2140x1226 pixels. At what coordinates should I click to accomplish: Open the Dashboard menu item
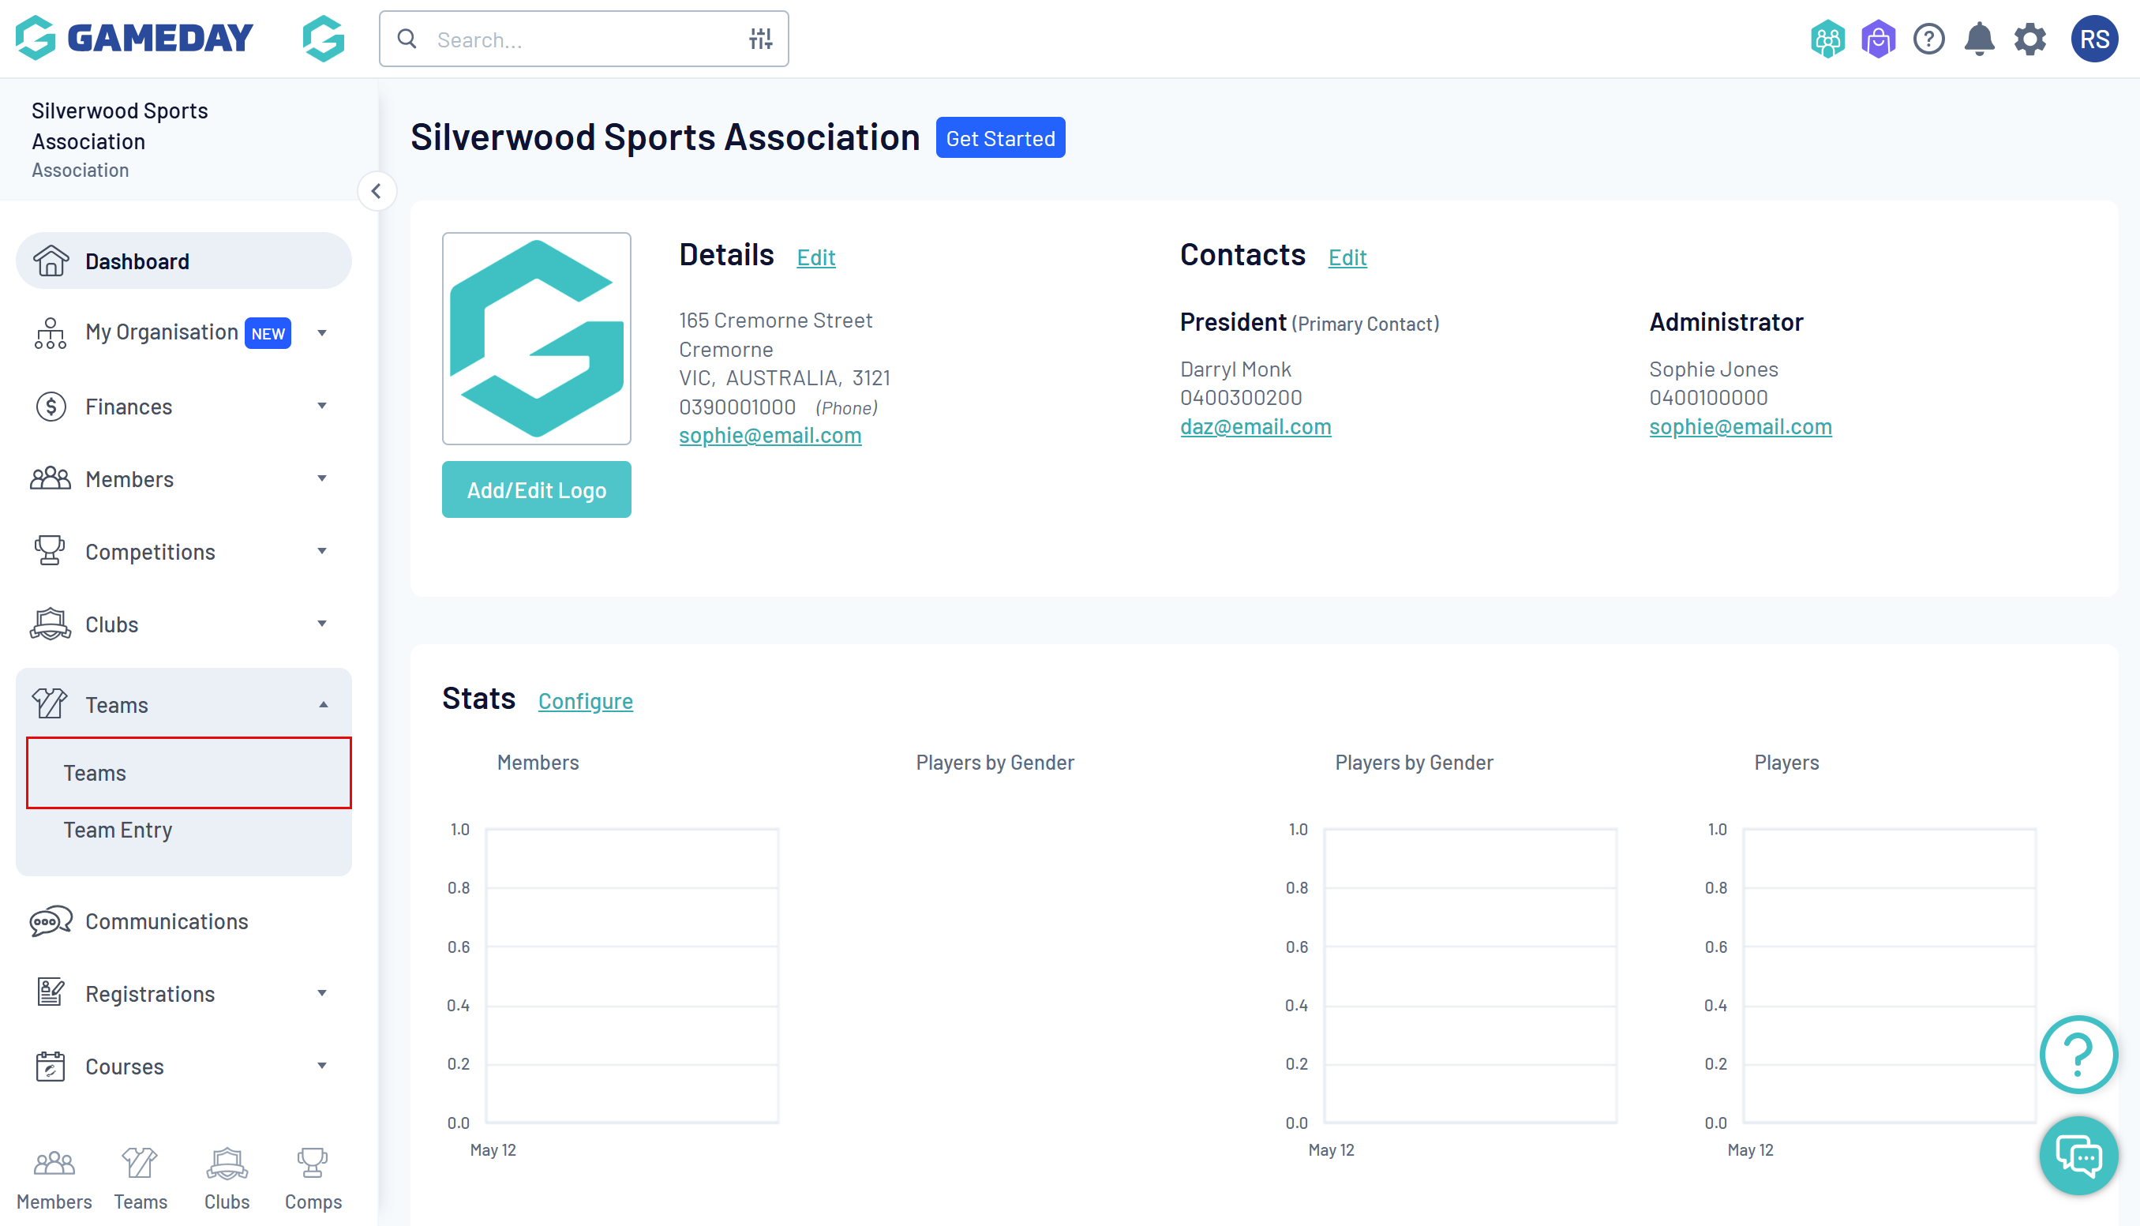183,261
